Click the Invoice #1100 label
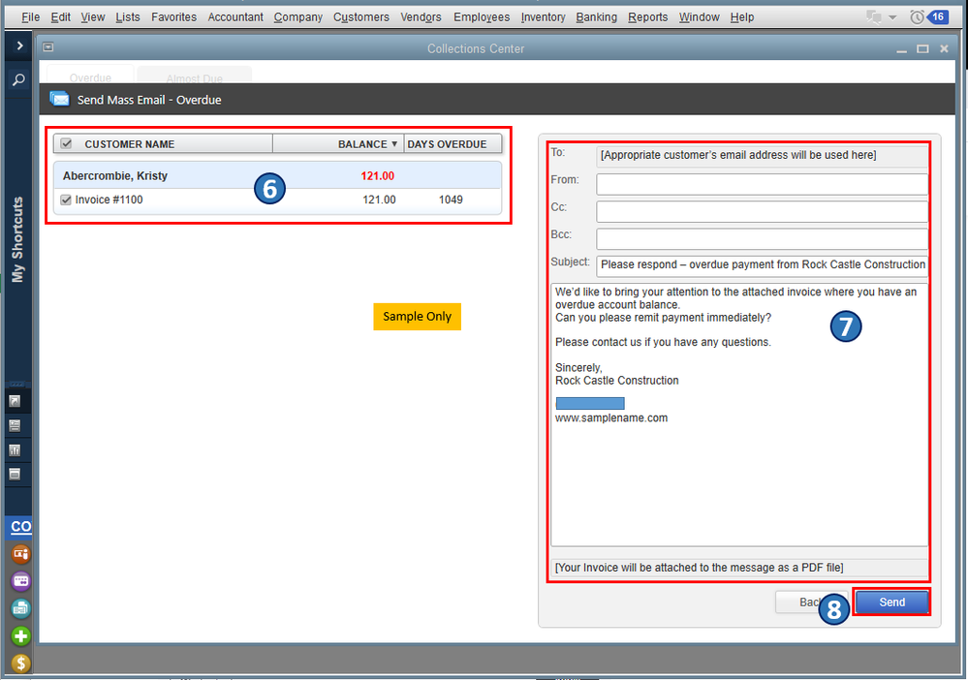This screenshot has height=680, width=968. click(x=109, y=200)
